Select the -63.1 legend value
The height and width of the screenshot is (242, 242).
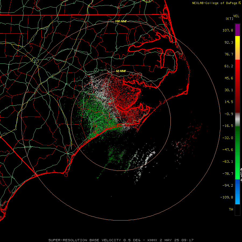point(228,162)
